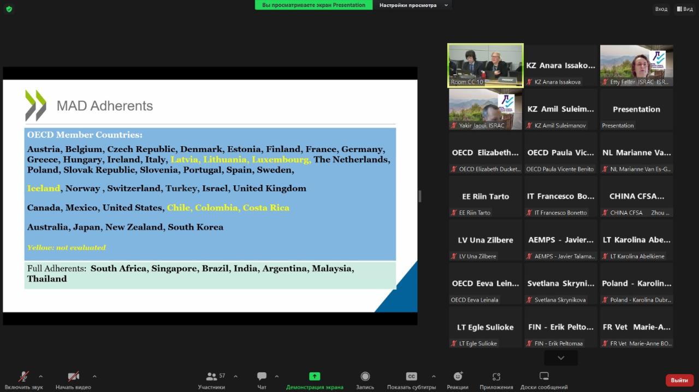
Task: Click muted mic icon beside NL Marianne Van Es
Action: pos(606,169)
